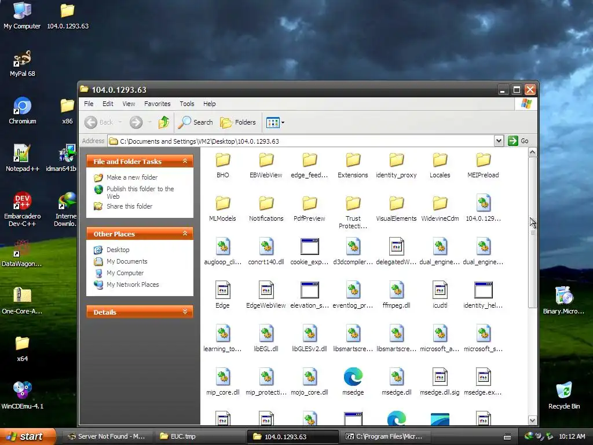
Task: Open the MEIPreload folder
Action: (x=484, y=165)
